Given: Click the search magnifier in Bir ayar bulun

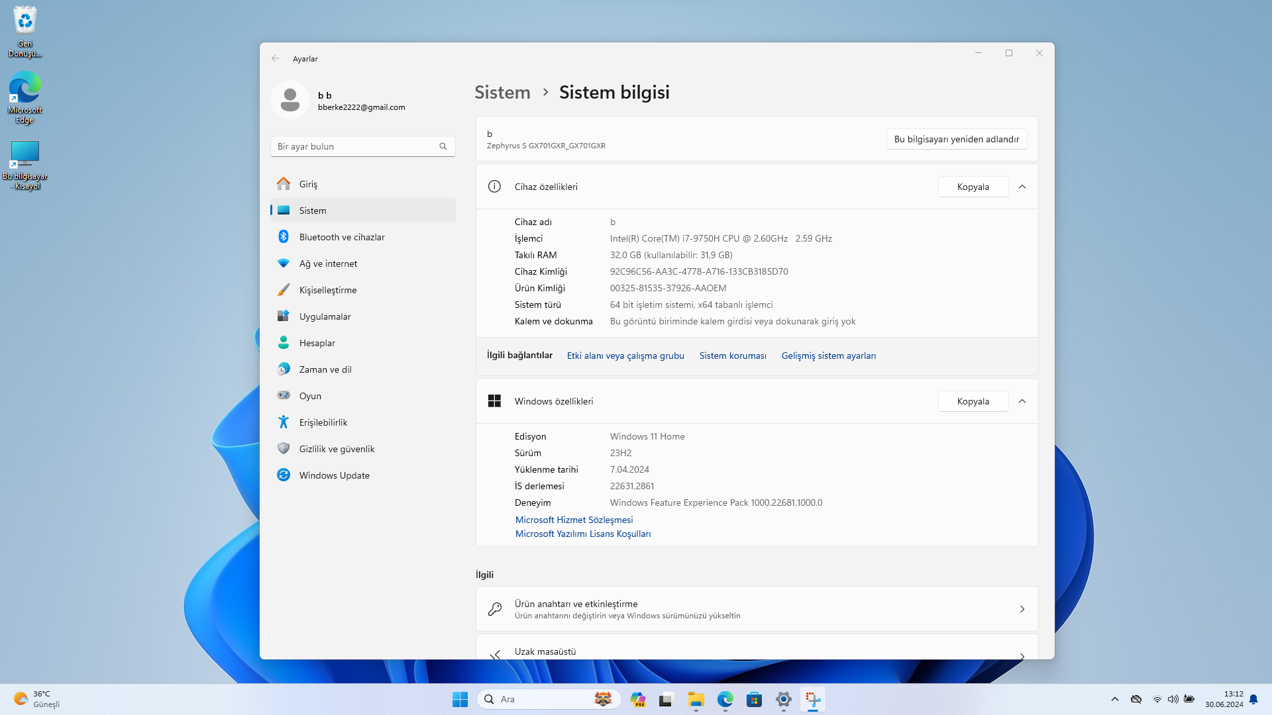Looking at the screenshot, I should pos(443,146).
